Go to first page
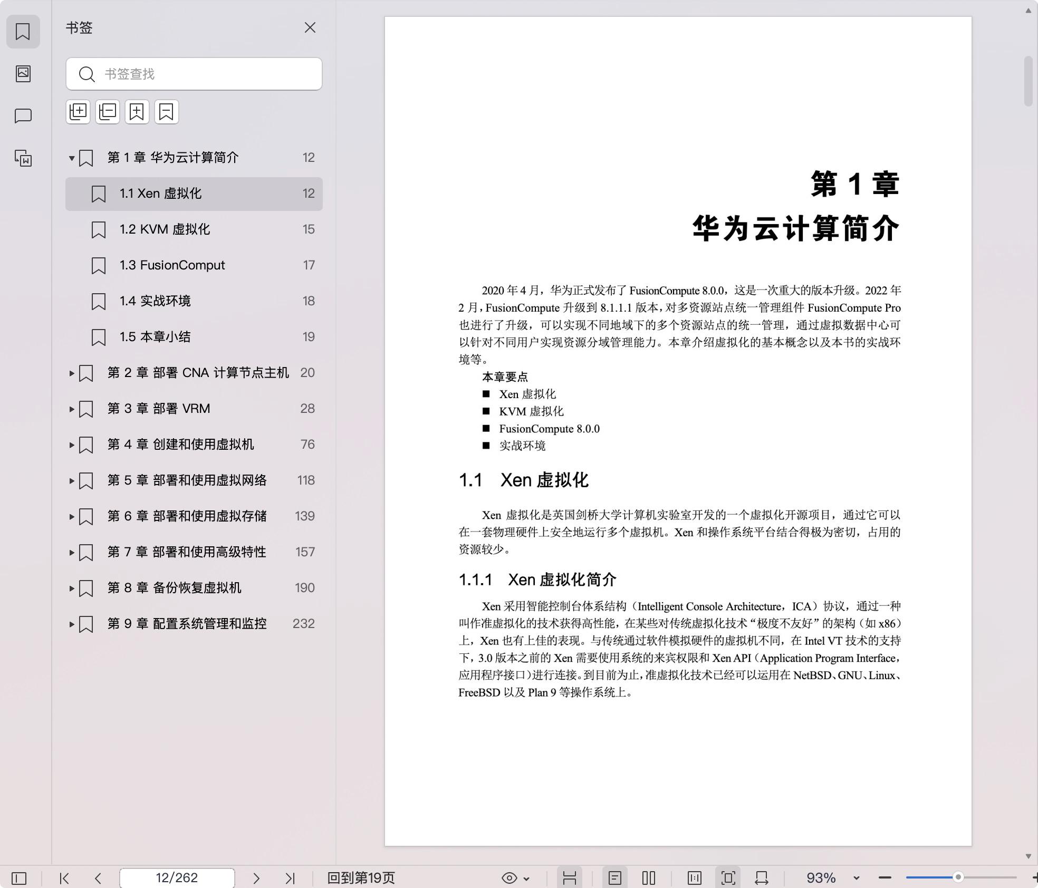Image resolution: width=1038 pixels, height=888 pixels. 64,878
